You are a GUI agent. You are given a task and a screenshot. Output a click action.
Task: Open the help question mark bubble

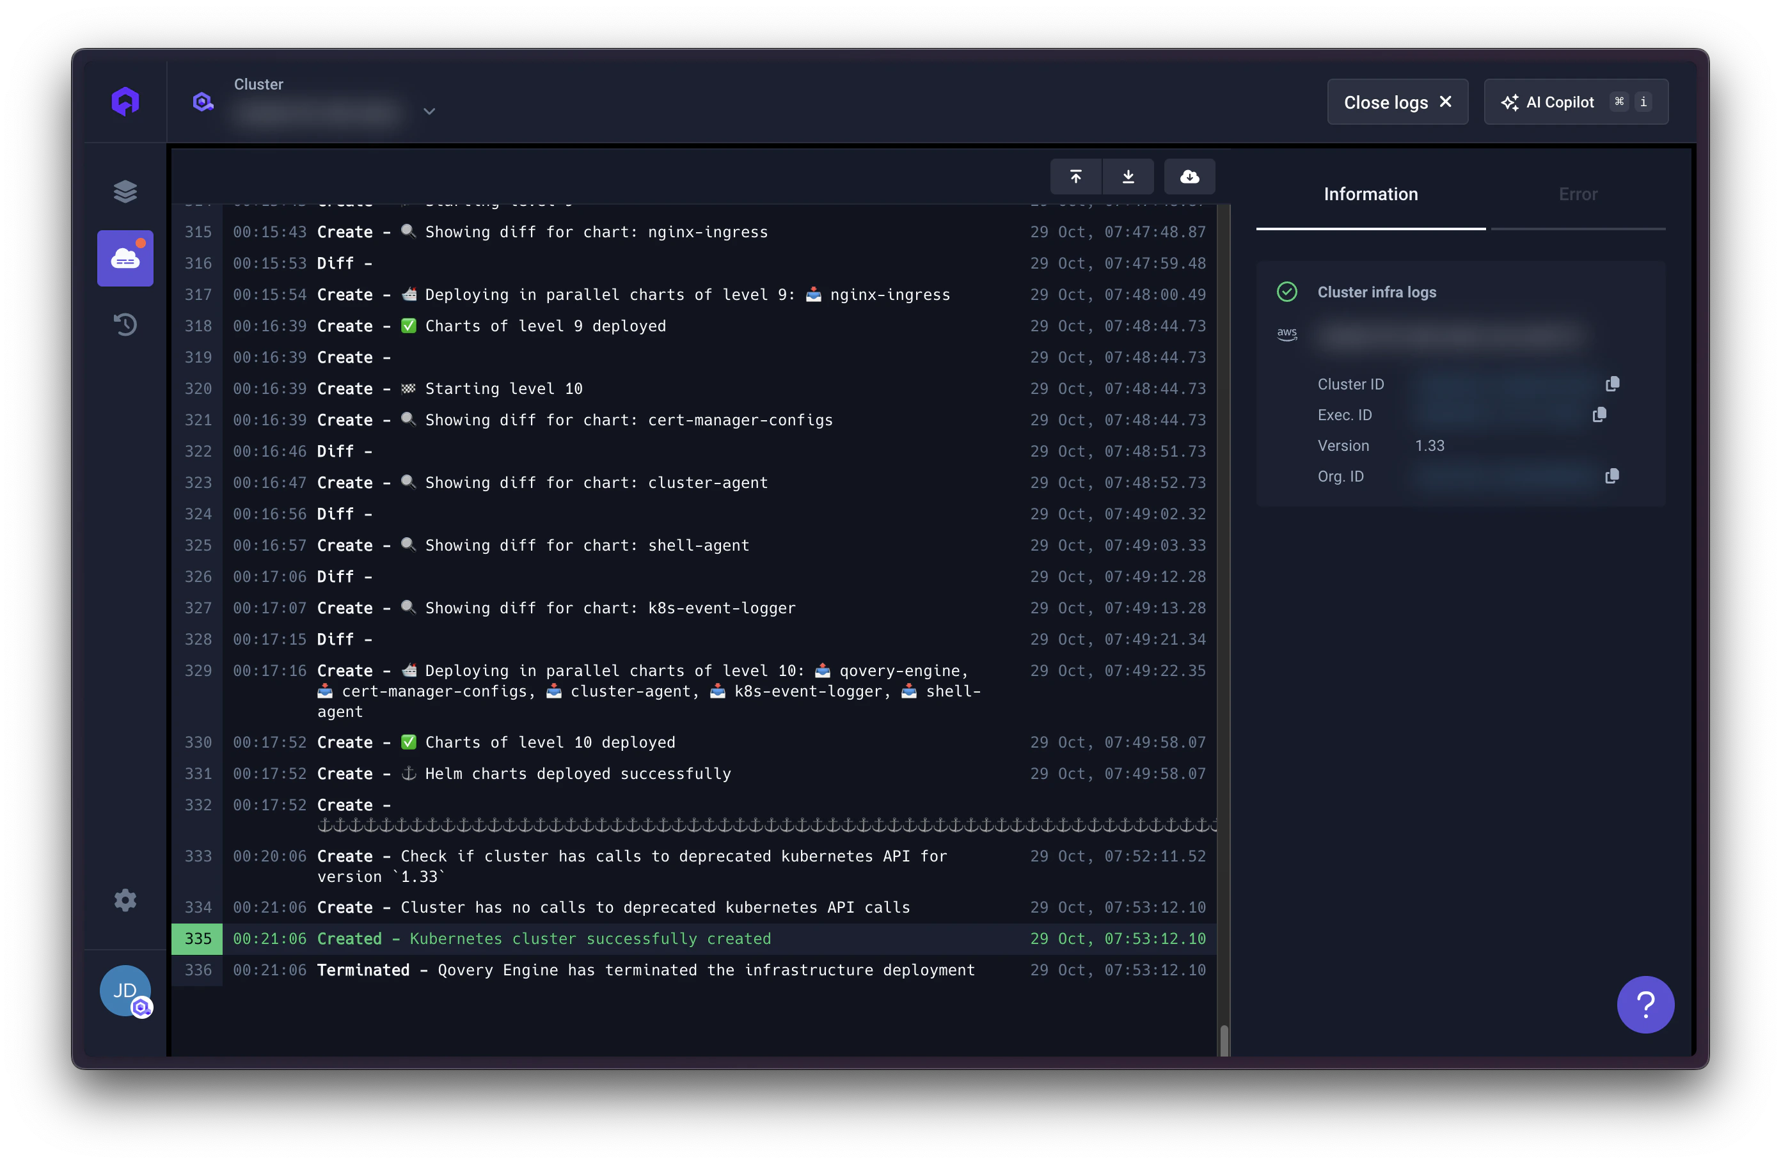click(x=1645, y=1005)
